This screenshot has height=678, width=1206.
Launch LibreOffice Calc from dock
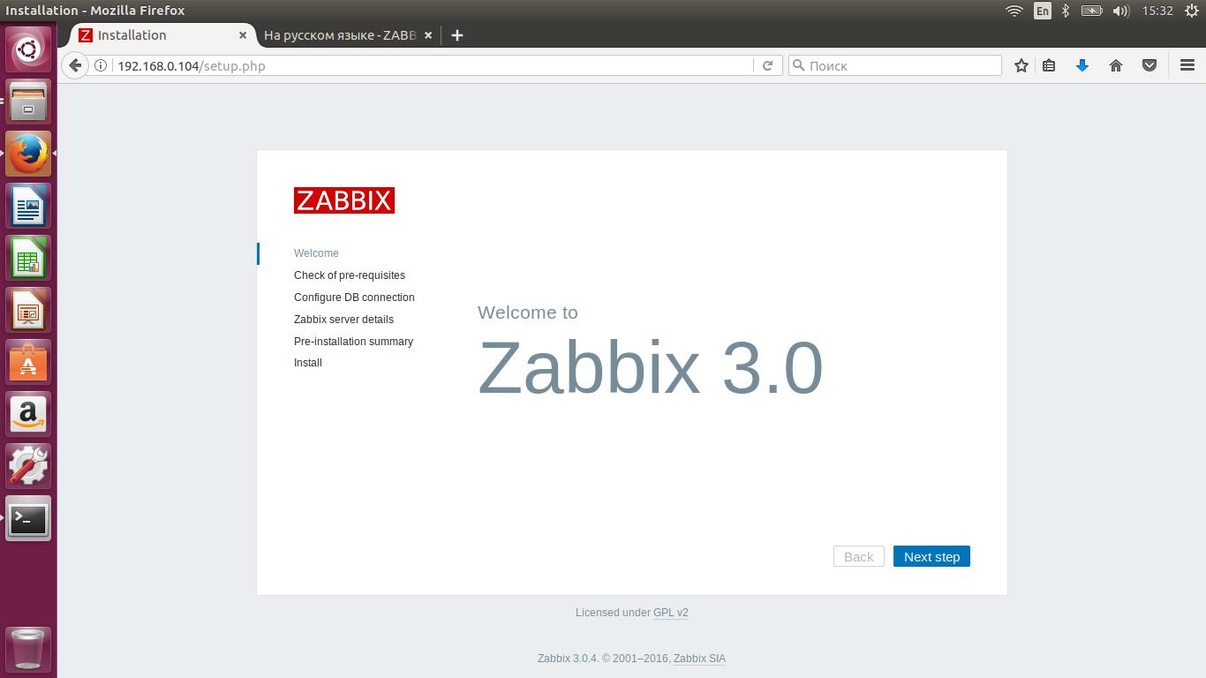tap(28, 258)
